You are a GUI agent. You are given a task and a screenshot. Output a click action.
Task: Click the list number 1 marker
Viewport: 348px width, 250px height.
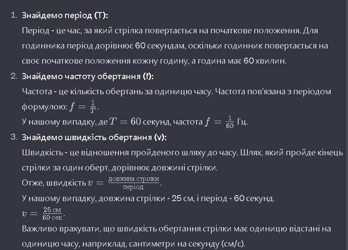coord(14,15)
